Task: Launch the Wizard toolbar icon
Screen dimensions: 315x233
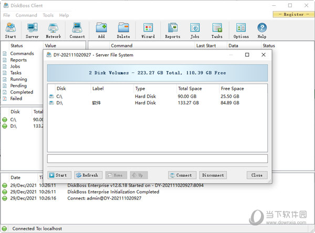Action: click(x=148, y=30)
